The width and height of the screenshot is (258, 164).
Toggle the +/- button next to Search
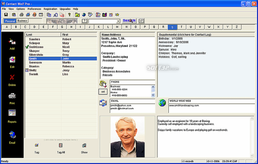point(141,21)
